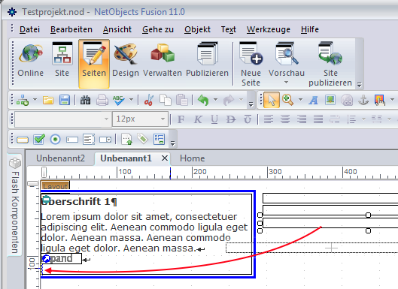Expand the Vorschau dropdown arrow

click(287, 82)
